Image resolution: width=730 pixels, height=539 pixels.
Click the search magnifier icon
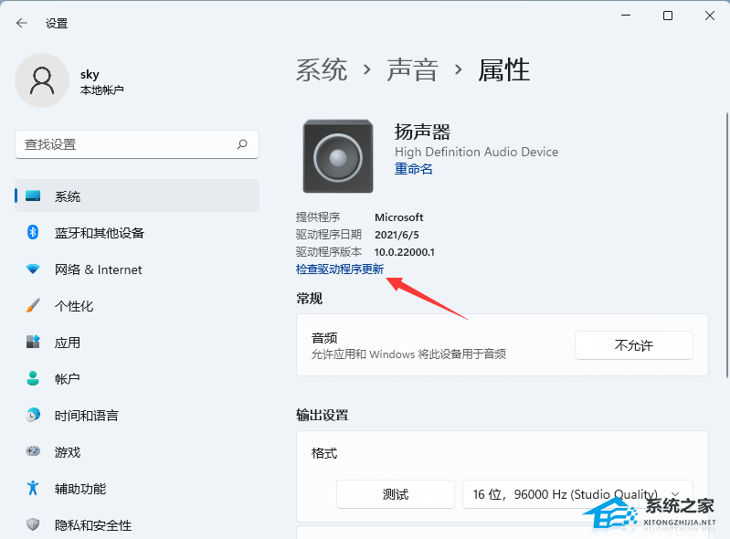pos(242,144)
